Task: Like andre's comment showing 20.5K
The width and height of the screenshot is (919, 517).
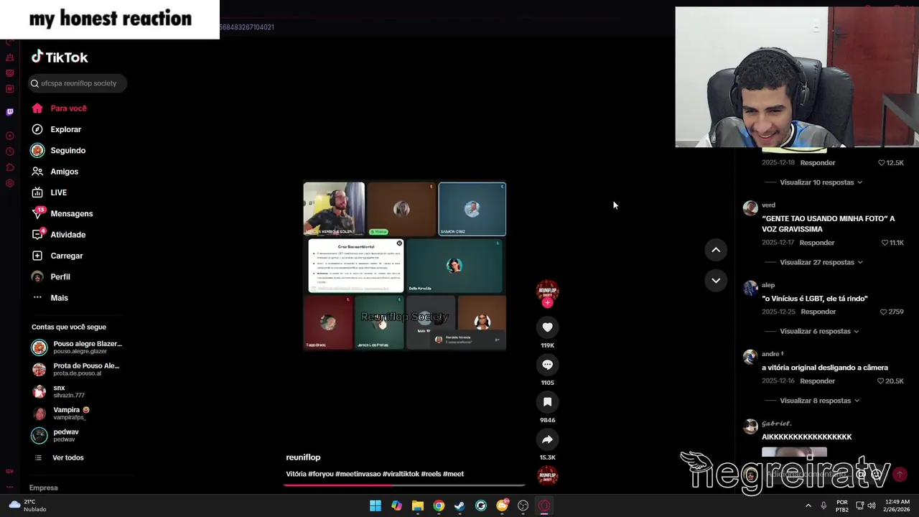Action: pos(882,381)
